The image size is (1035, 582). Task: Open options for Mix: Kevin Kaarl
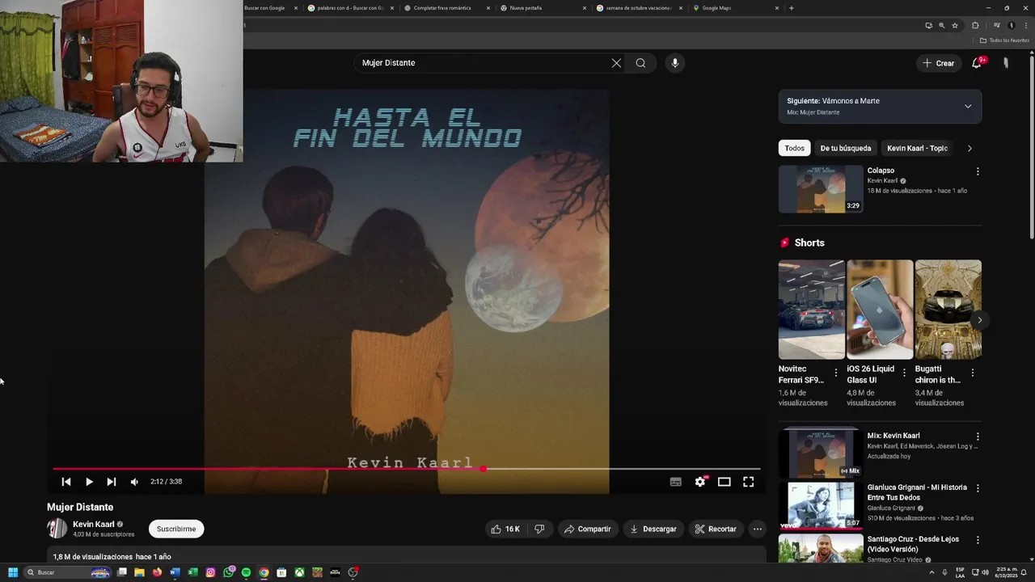978,436
